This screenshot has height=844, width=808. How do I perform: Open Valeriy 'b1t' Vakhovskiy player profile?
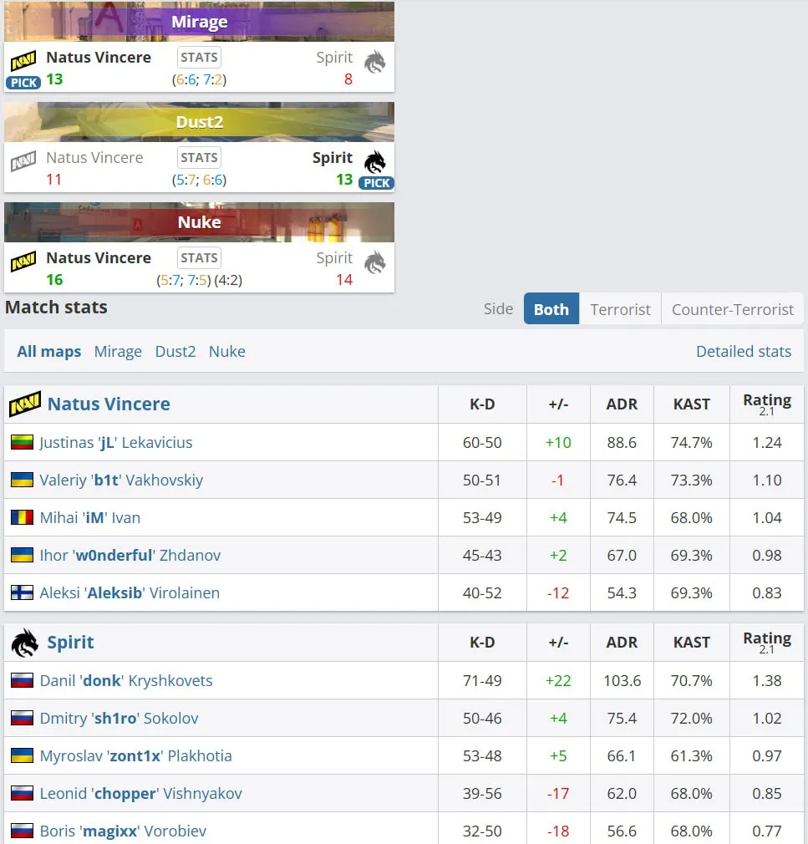pos(121,480)
